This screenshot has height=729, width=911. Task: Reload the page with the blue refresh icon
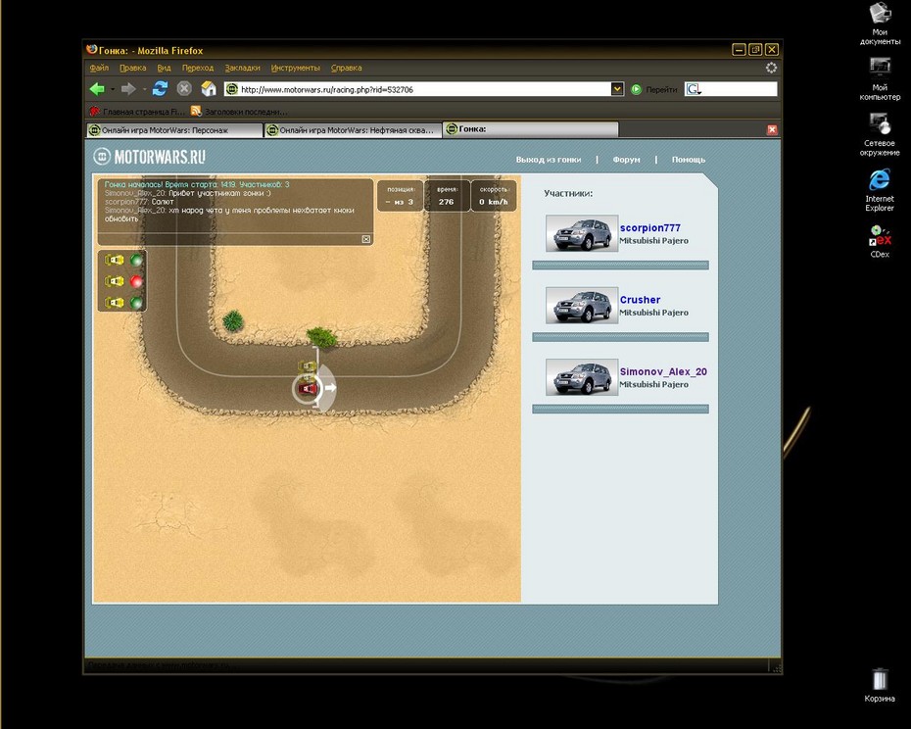point(160,88)
